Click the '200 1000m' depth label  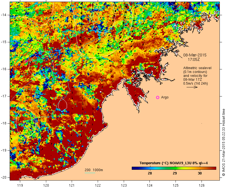(94, 170)
